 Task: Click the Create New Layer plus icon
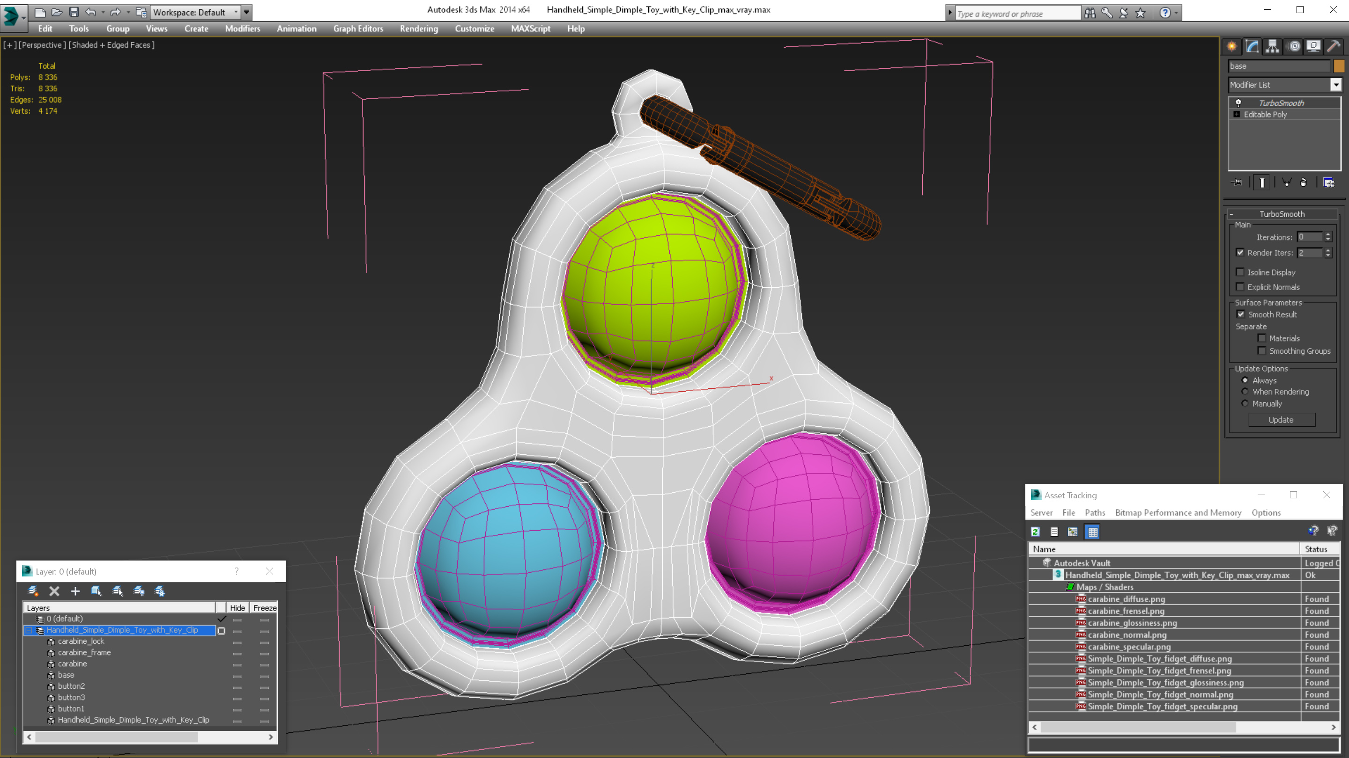click(75, 591)
